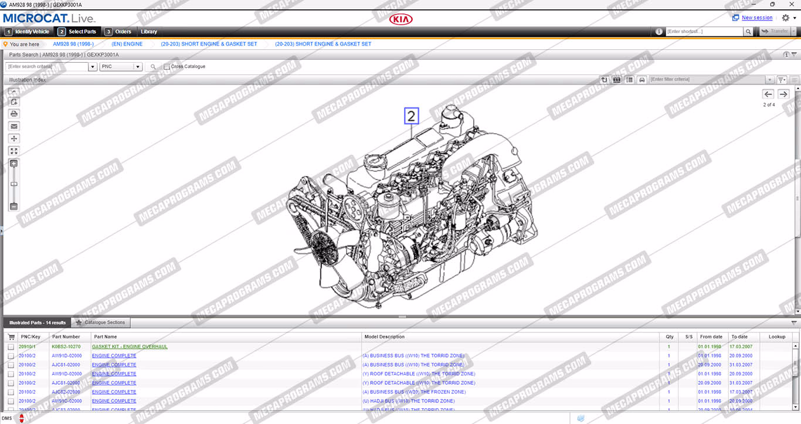Click the parts search magnifier button

click(153, 67)
